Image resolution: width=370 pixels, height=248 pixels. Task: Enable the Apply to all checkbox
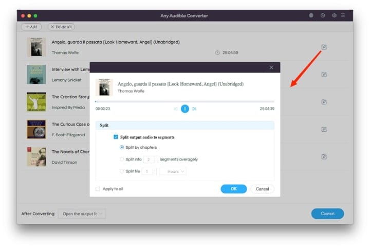tap(98, 189)
